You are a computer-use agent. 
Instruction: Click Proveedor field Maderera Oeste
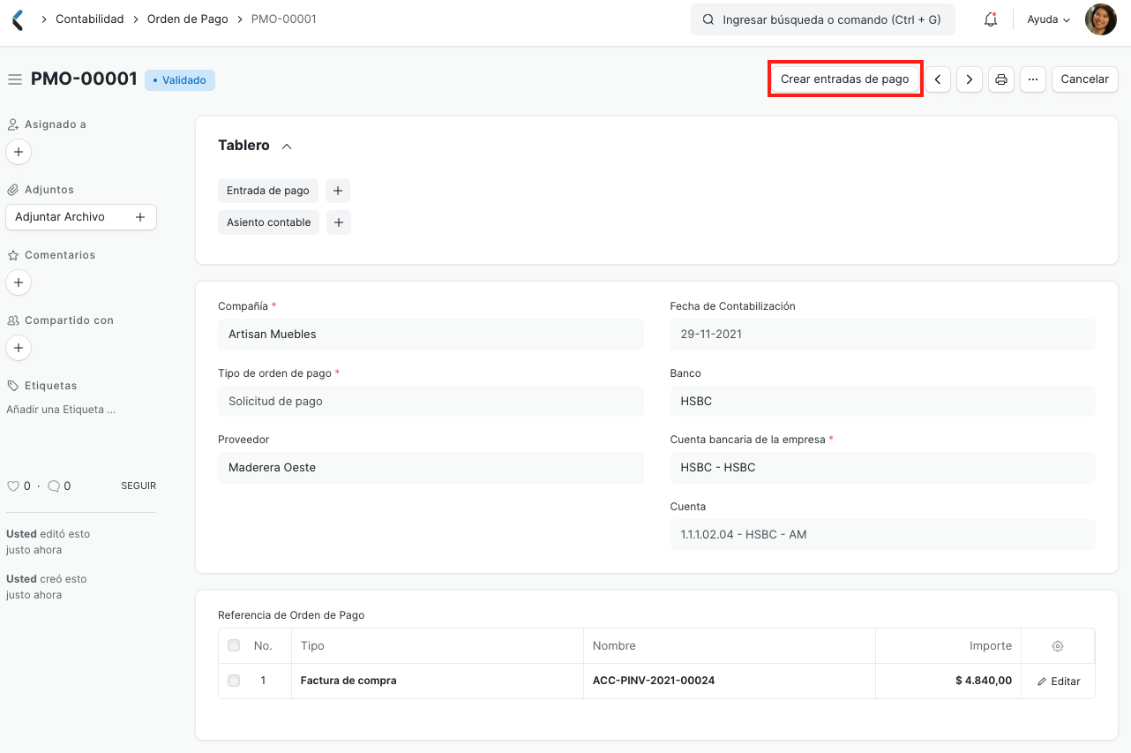point(431,468)
